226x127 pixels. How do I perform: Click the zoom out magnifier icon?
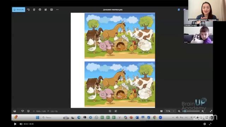[x=179, y=111]
